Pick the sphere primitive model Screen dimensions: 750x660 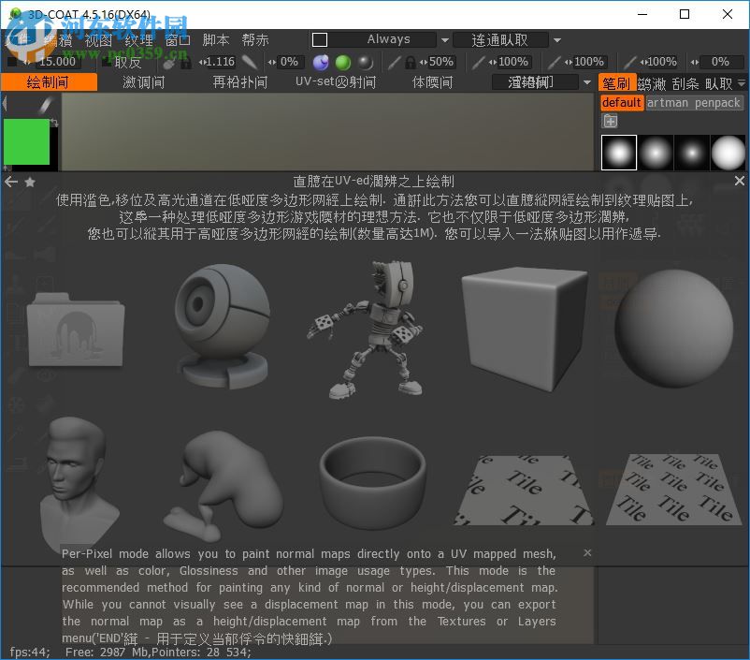673,329
